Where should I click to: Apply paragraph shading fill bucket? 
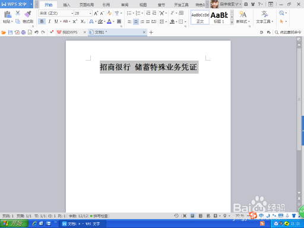tap(172, 21)
